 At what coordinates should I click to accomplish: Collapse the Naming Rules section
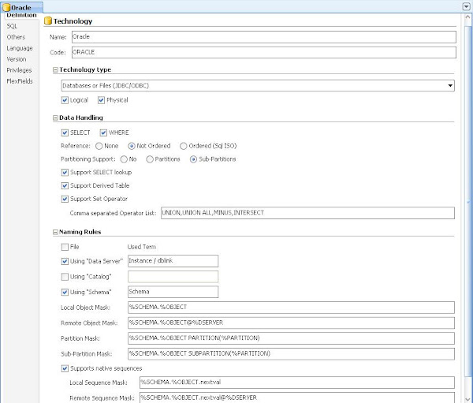(55, 232)
